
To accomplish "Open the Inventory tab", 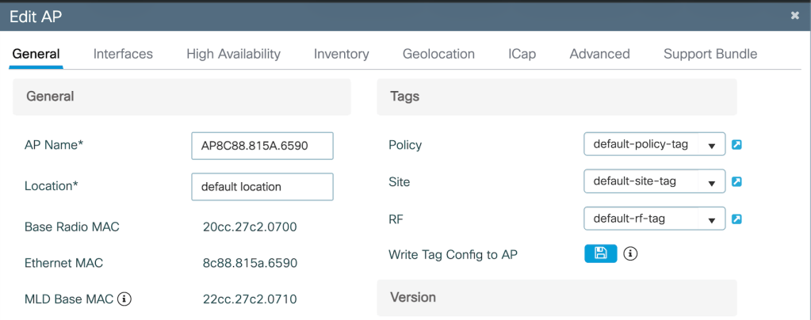I will point(341,54).
